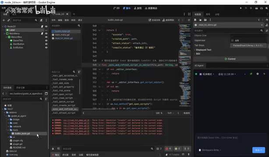The height and width of the screenshot is (157, 269).
Task: Collapse the Node2D root node
Action: (3, 27)
